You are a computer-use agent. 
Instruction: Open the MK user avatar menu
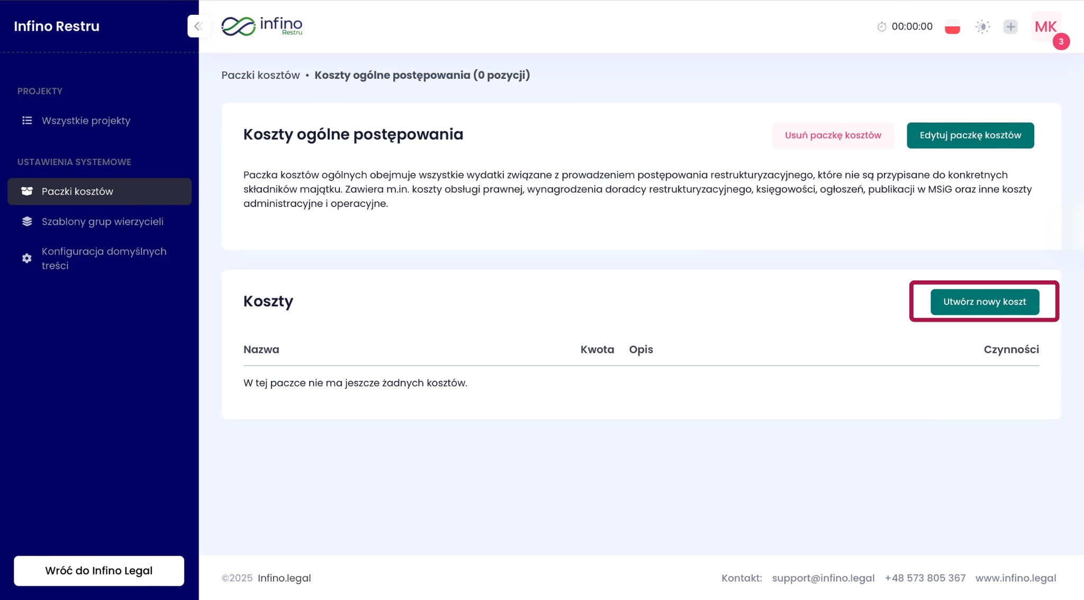click(1045, 26)
